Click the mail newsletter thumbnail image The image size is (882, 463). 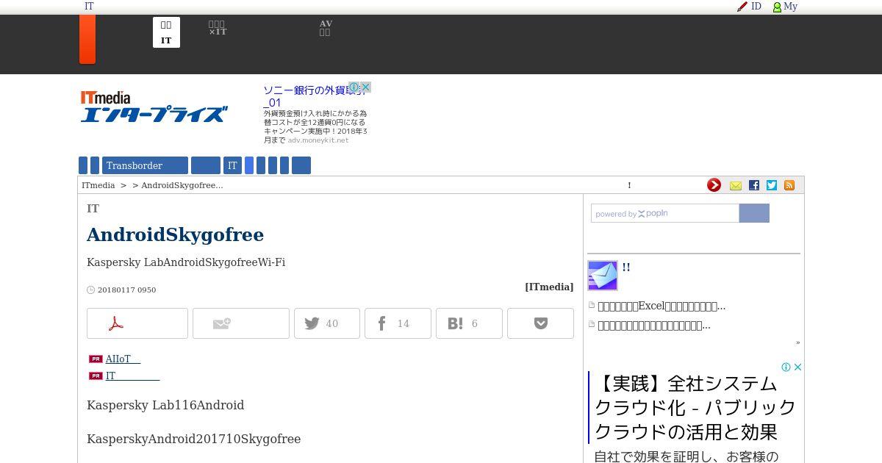click(603, 276)
